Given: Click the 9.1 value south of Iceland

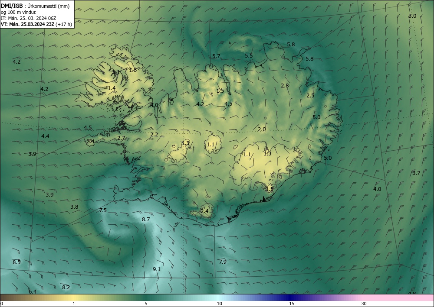Looking at the screenshot, I should pos(157,269).
